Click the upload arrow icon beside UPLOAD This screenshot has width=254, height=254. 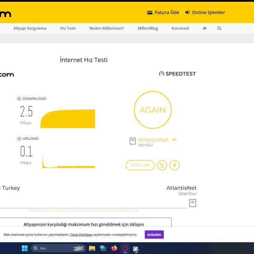tap(19, 139)
